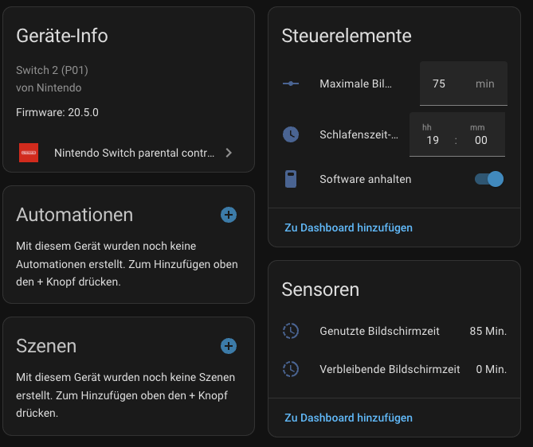Click the slider icon beside Maximale Bil...

coord(291,84)
